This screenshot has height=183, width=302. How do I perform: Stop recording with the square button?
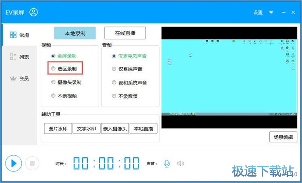pyautogui.click(x=32, y=163)
